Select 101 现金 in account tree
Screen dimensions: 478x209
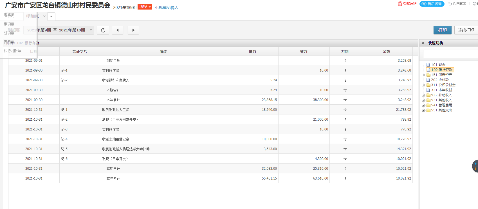pyautogui.click(x=438, y=65)
